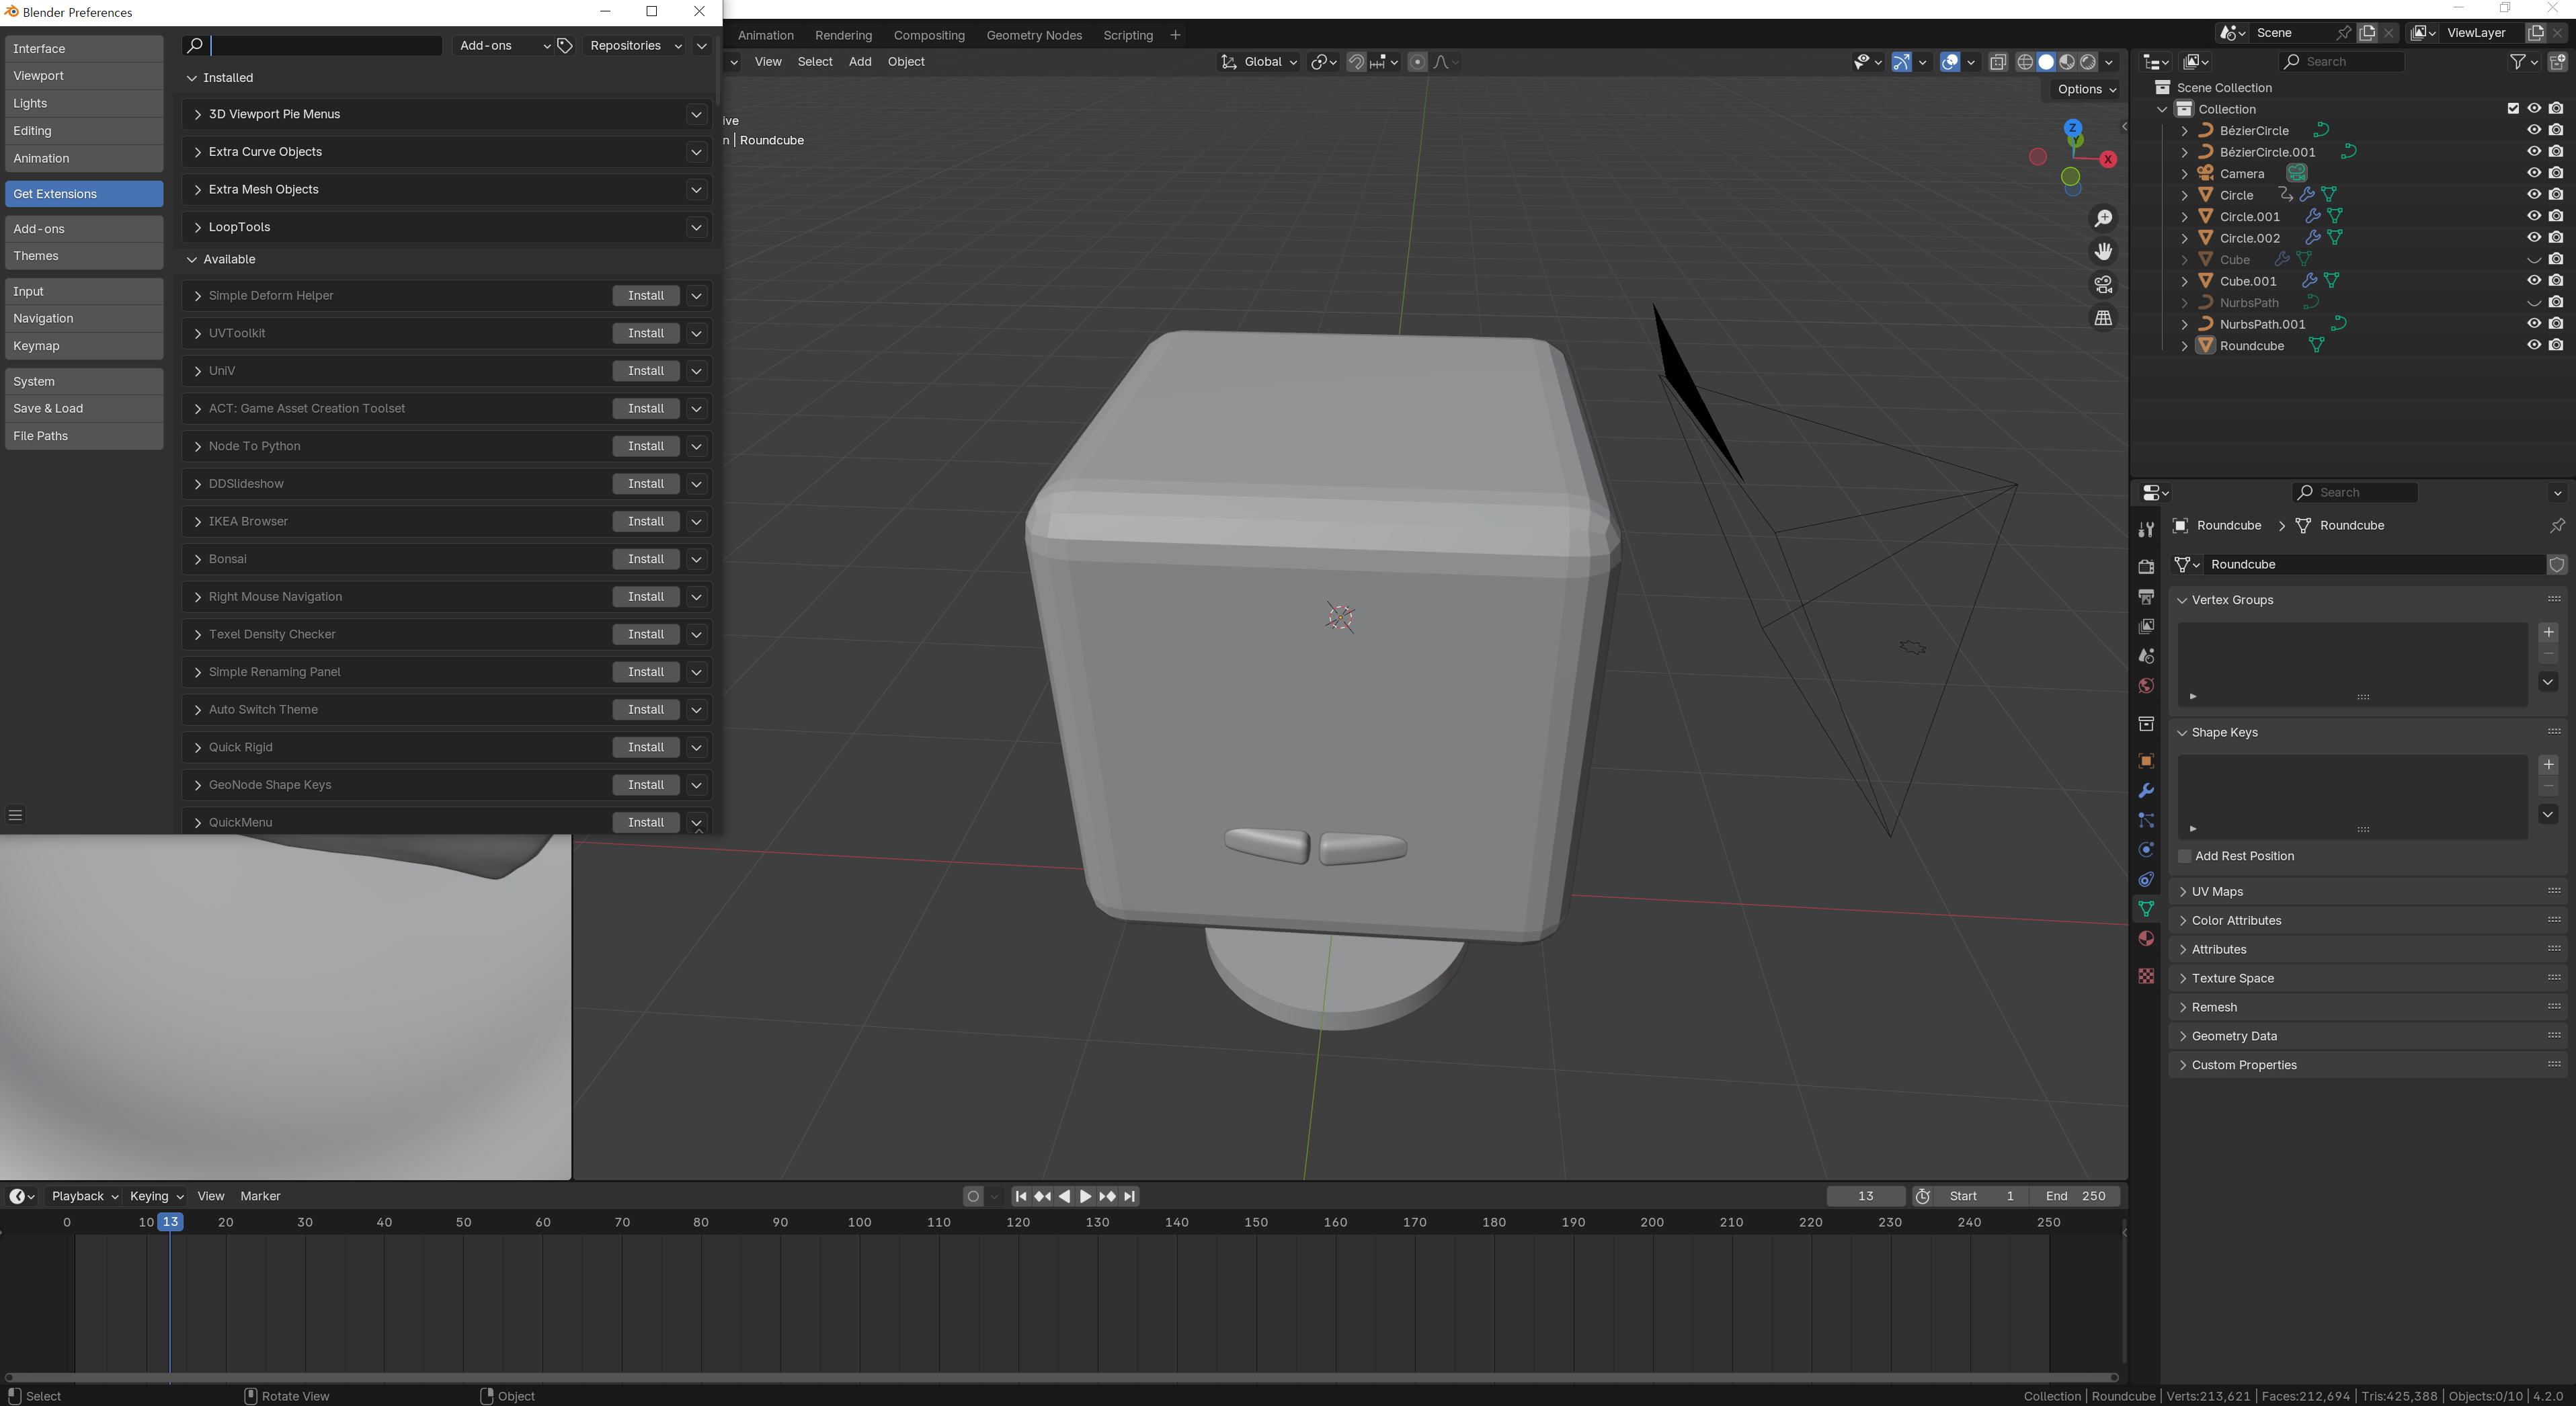Toggle proportional editing in viewport header
The image size is (2576, 1406).
coord(1417,62)
